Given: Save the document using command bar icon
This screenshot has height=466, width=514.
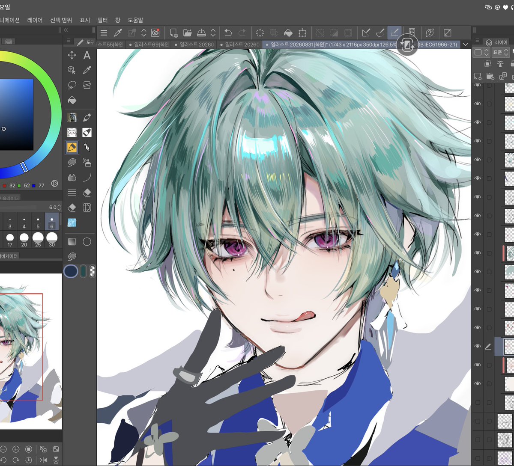Looking at the screenshot, I should (201, 33).
